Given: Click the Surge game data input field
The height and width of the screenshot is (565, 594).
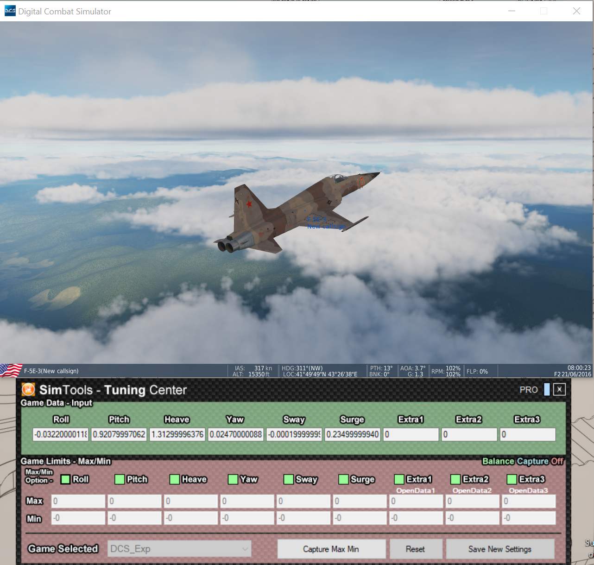Looking at the screenshot, I should pyautogui.click(x=353, y=434).
